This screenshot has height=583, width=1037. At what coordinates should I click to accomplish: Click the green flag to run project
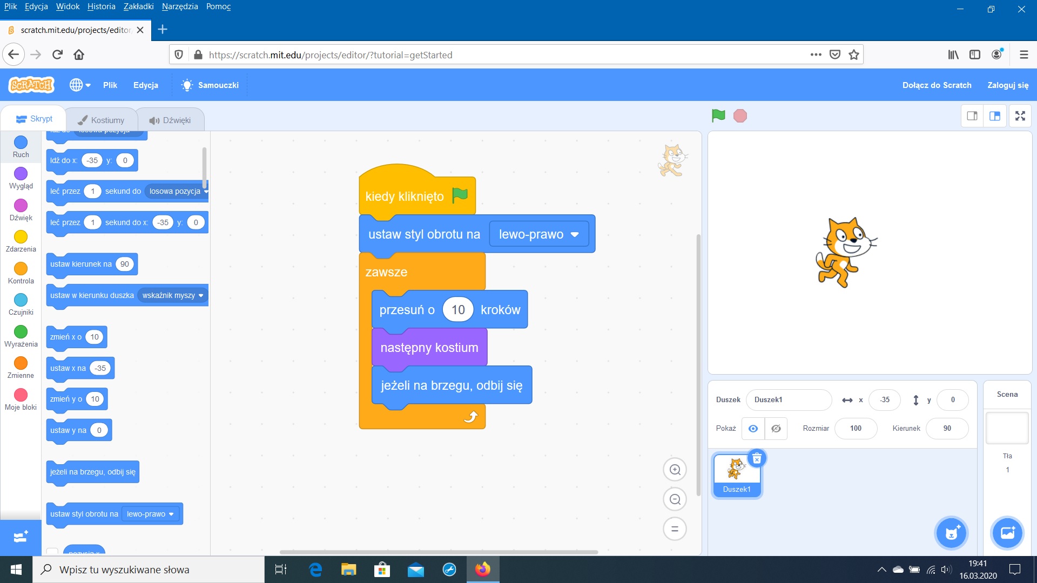point(718,116)
